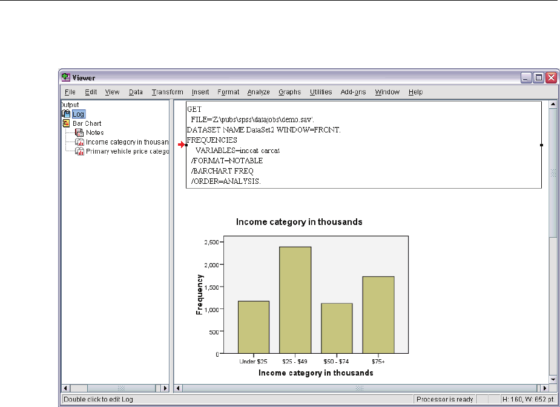The image size is (560, 407).
Task: Click the x-axis title below the chart
Action: (315, 373)
